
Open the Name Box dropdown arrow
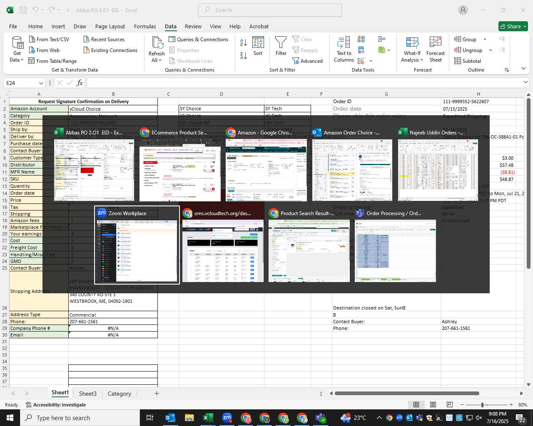click(41, 83)
